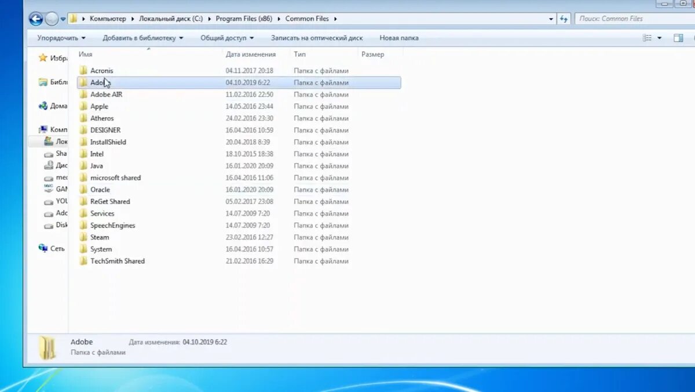Click Program Files (x86) in the breadcrumb bar
695x392 pixels.
tap(243, 18)
